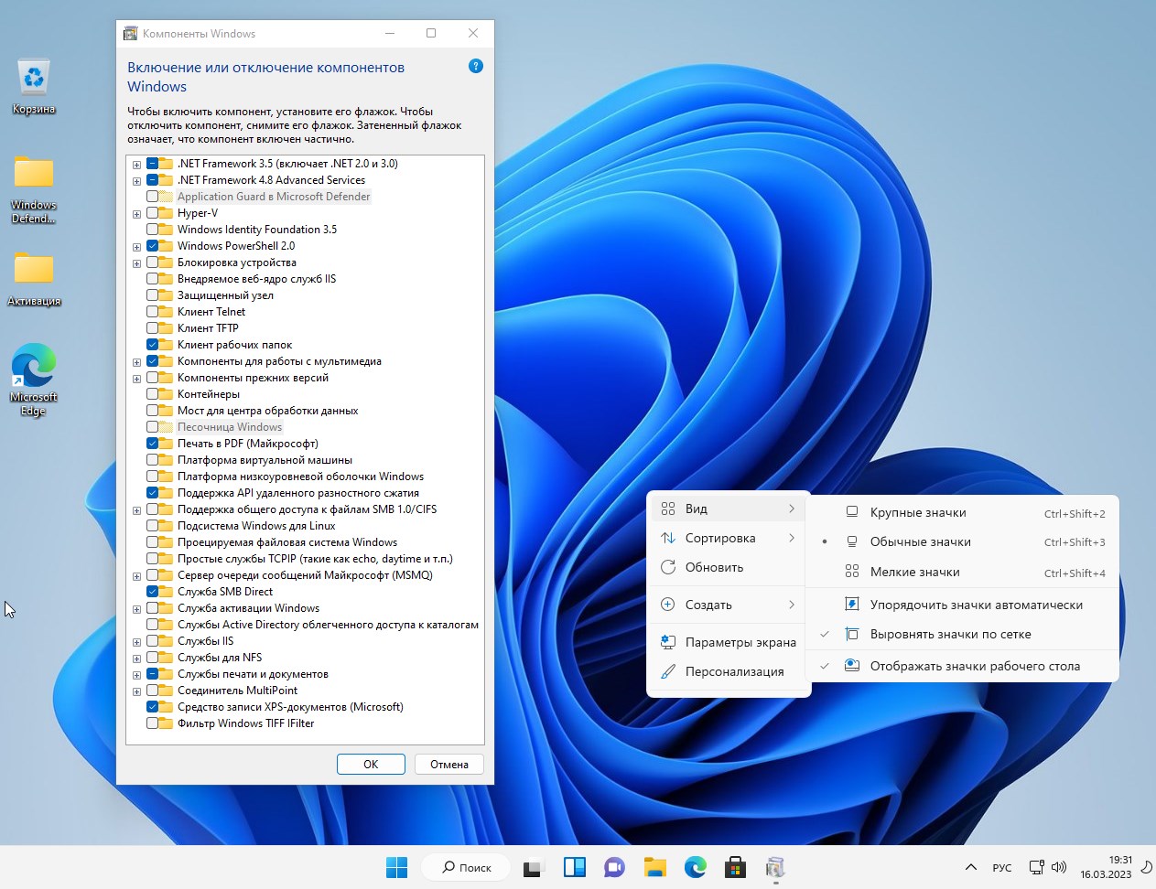Launch Microsoft Edge from desktop shortcut
Image resolution: width=1156 pixels, height=889 pixels.
click(x=34, y=366)
